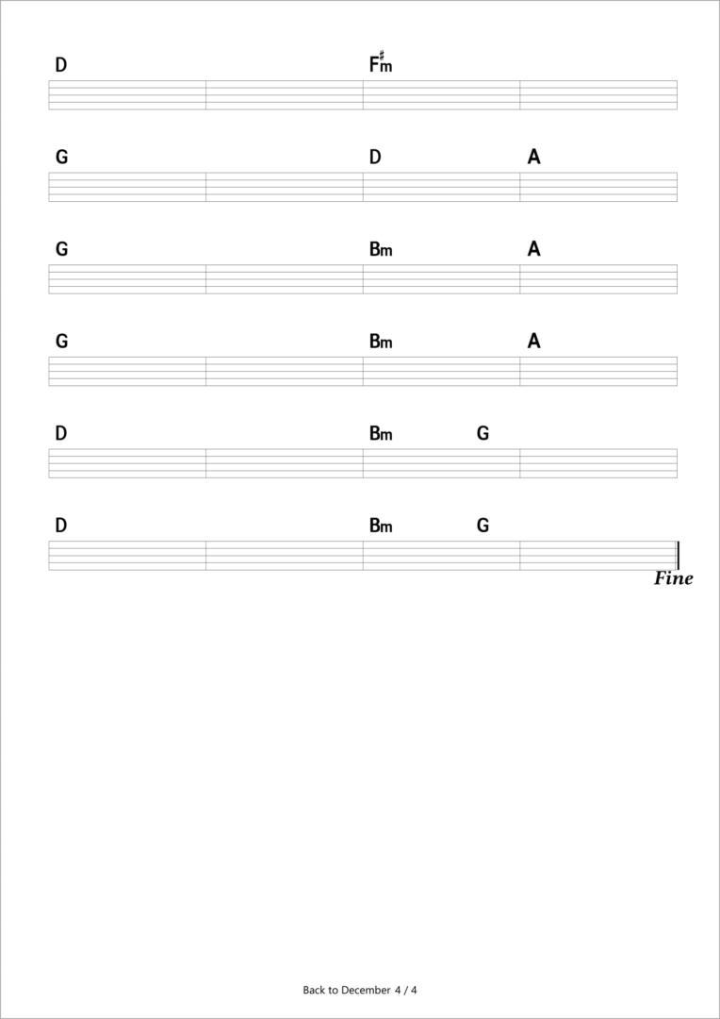Select the A chord on the third staff

(533, 250)
